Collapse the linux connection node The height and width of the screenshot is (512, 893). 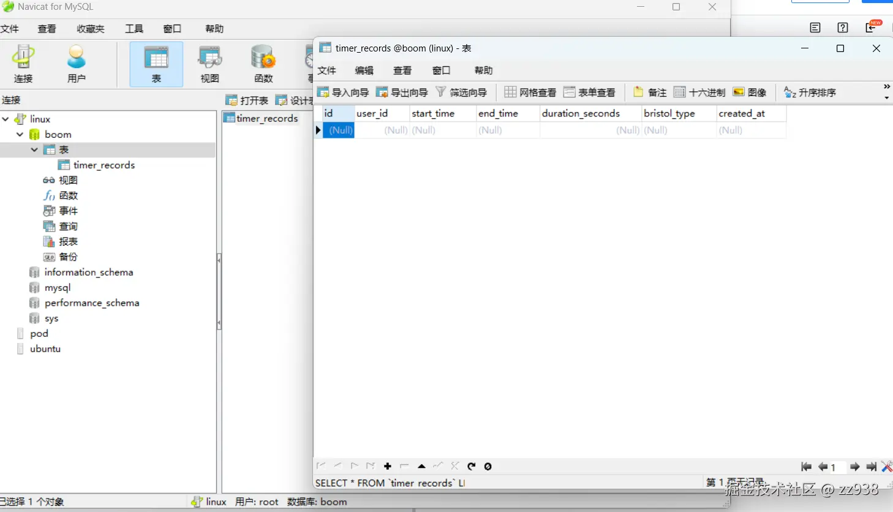coord(6,119)
